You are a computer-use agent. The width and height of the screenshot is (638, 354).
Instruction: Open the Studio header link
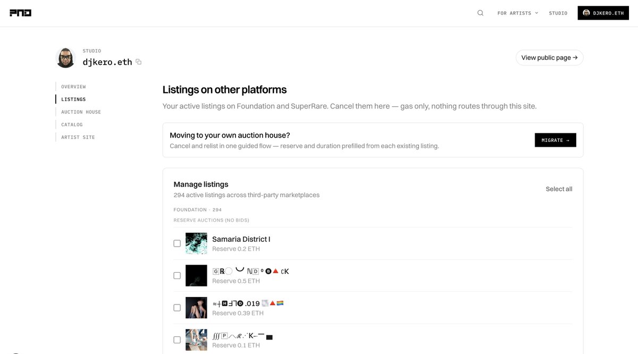[x=558, y=13]
